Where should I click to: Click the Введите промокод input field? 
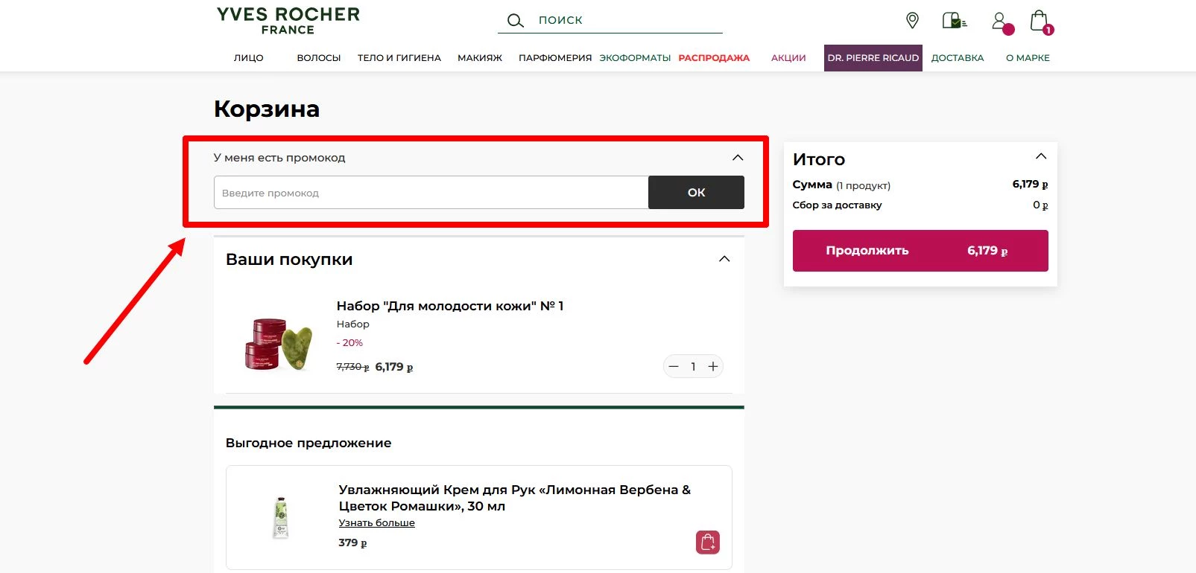[x=431, y=193]
